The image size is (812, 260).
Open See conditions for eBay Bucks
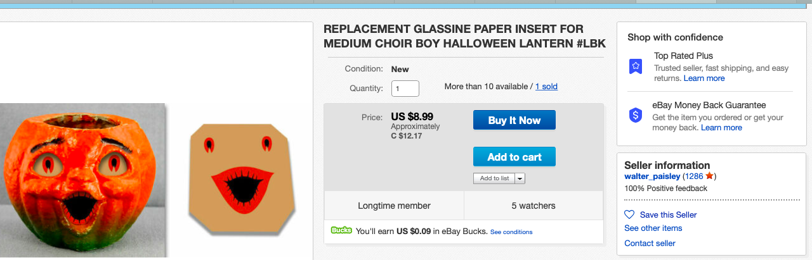(511, 232)
